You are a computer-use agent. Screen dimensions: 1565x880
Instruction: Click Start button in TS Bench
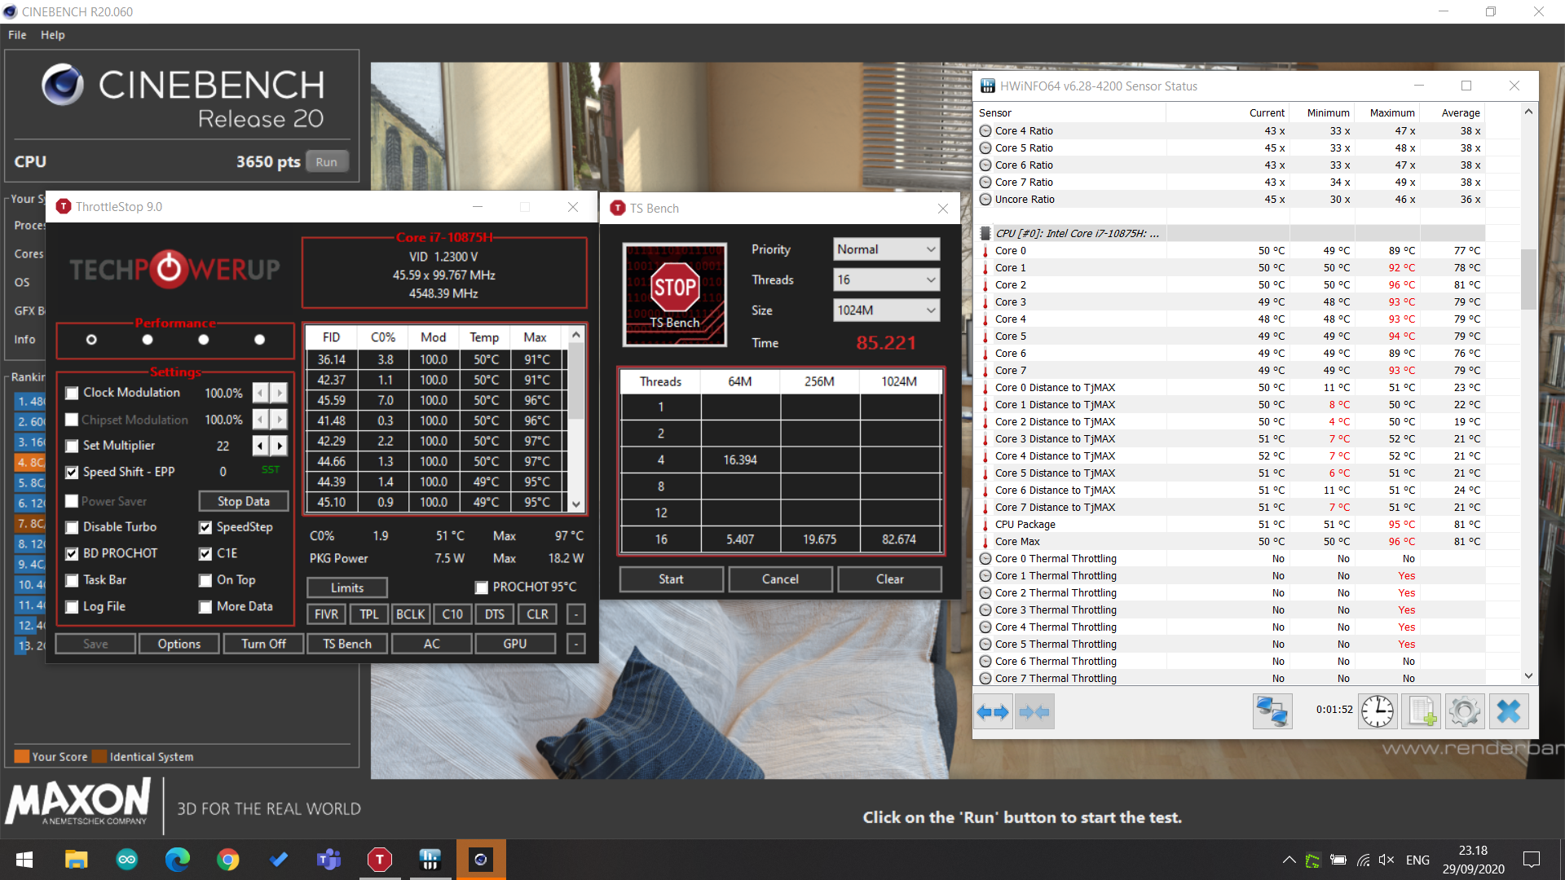tap(671, 579)
